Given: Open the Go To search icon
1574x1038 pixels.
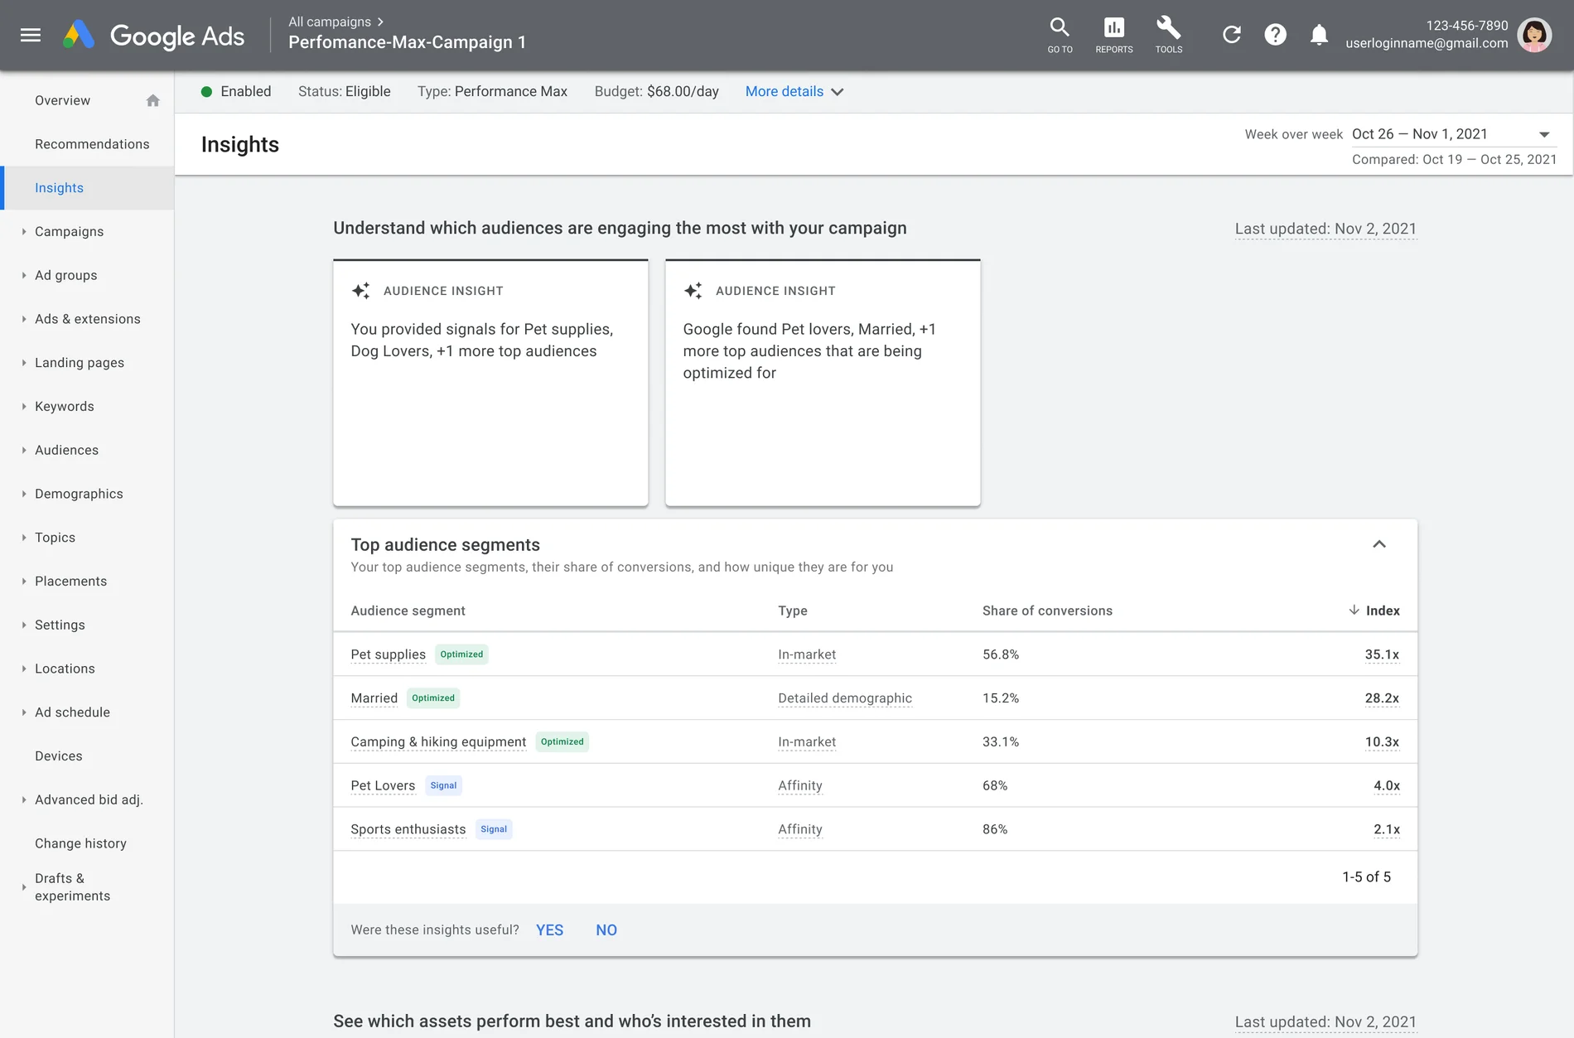Looking at the screenshot, I should pyautogui.click(x=1060, y=35).
